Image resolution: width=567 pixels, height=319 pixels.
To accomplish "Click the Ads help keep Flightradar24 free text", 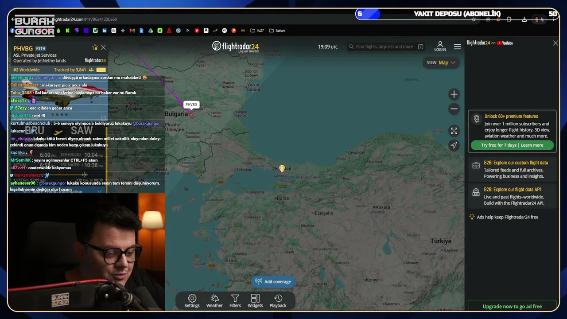I will [508, 217].
